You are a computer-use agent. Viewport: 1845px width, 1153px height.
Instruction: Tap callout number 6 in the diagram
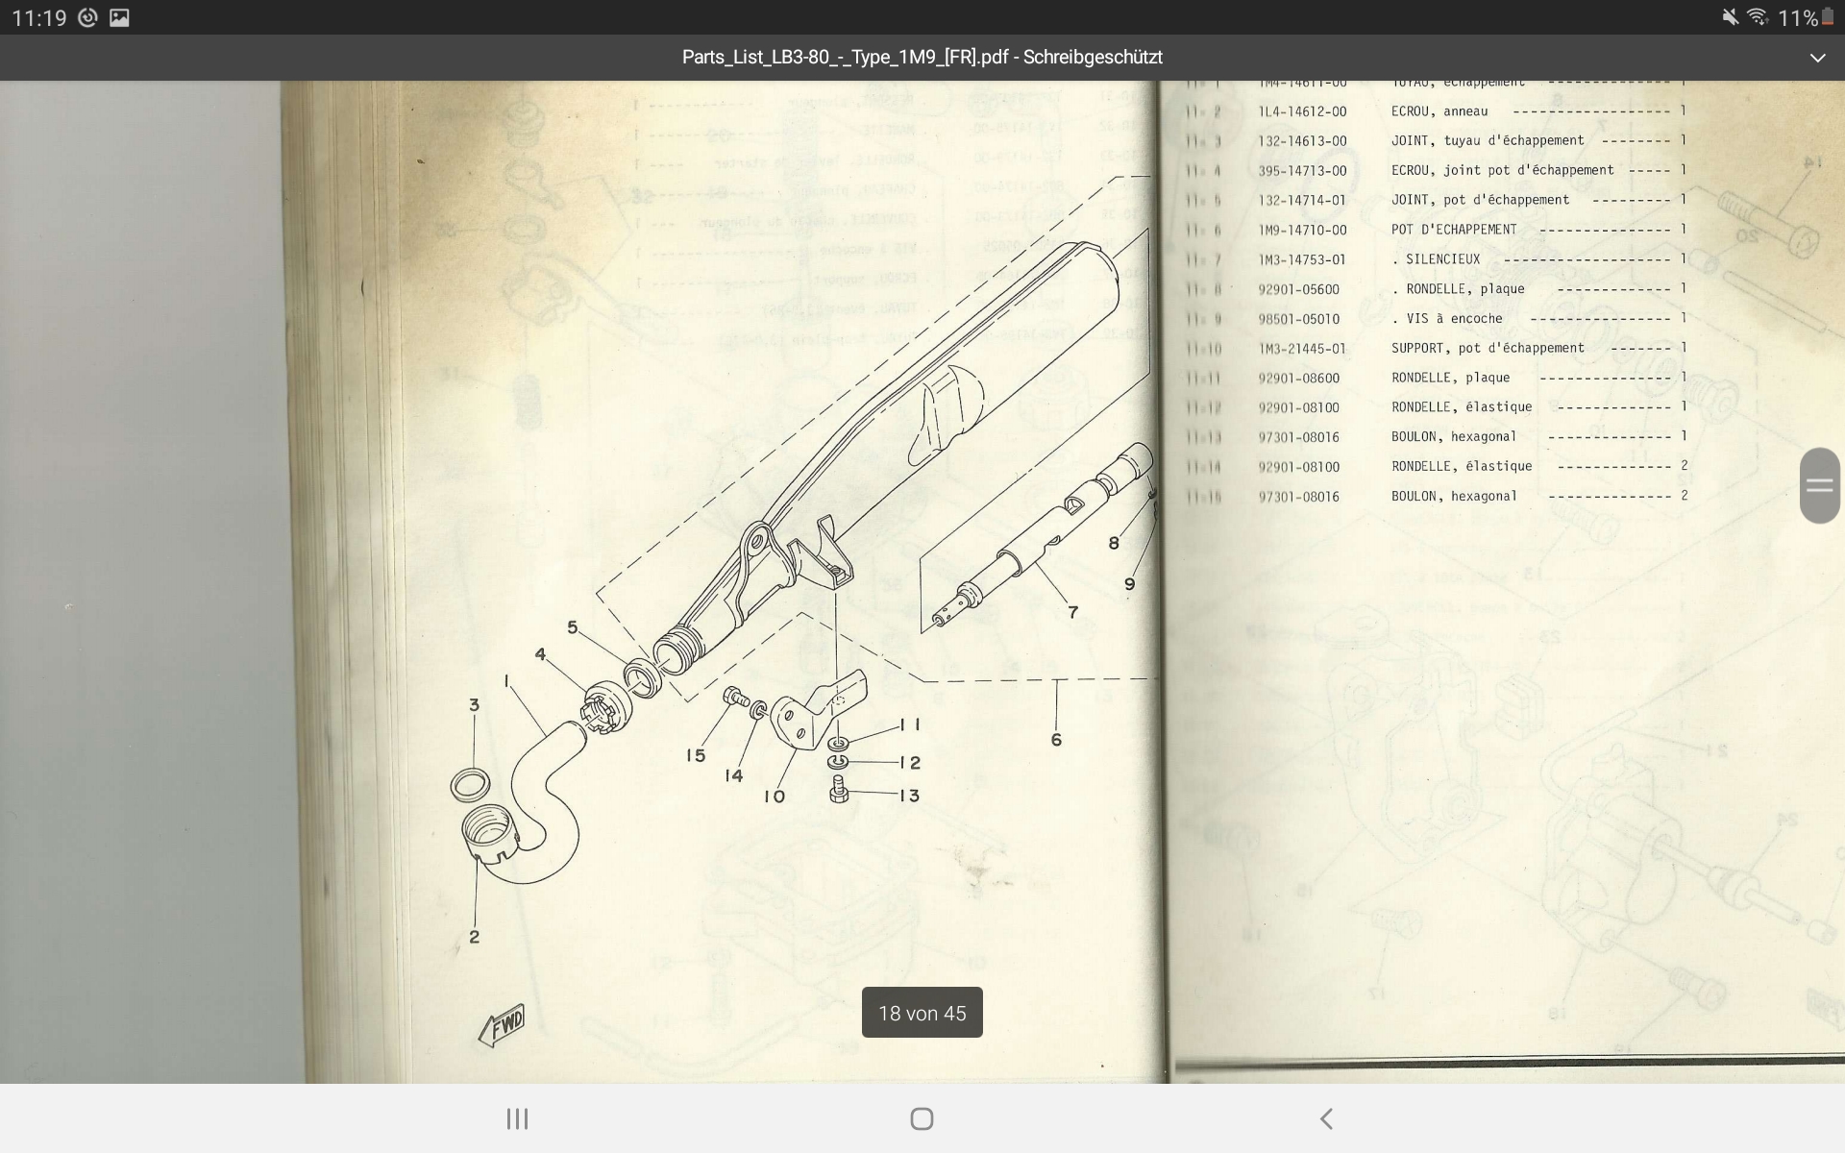(x=1056, y=740)
